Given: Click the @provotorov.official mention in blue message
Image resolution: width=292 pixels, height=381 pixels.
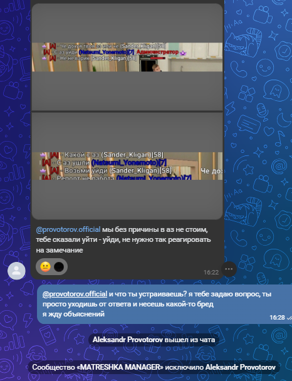Looking at the screenshot, I should click(x=75, y=294).
